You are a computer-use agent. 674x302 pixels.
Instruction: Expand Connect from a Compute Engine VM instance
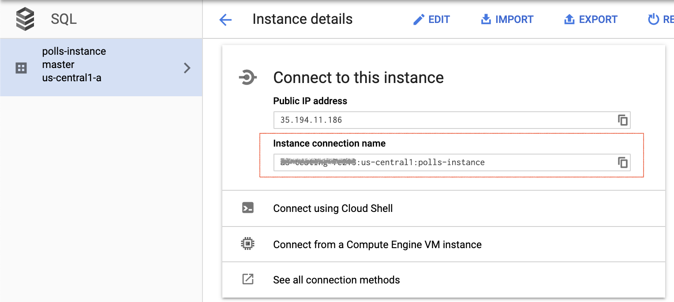coord(377,245)
